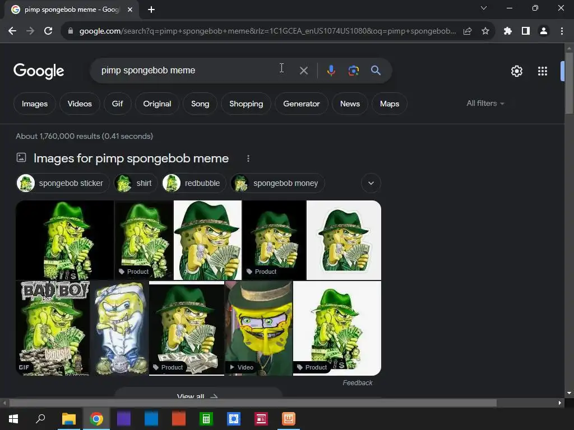Open the Extensions puzzle icon
574x430 pixels.
(508, 31)
